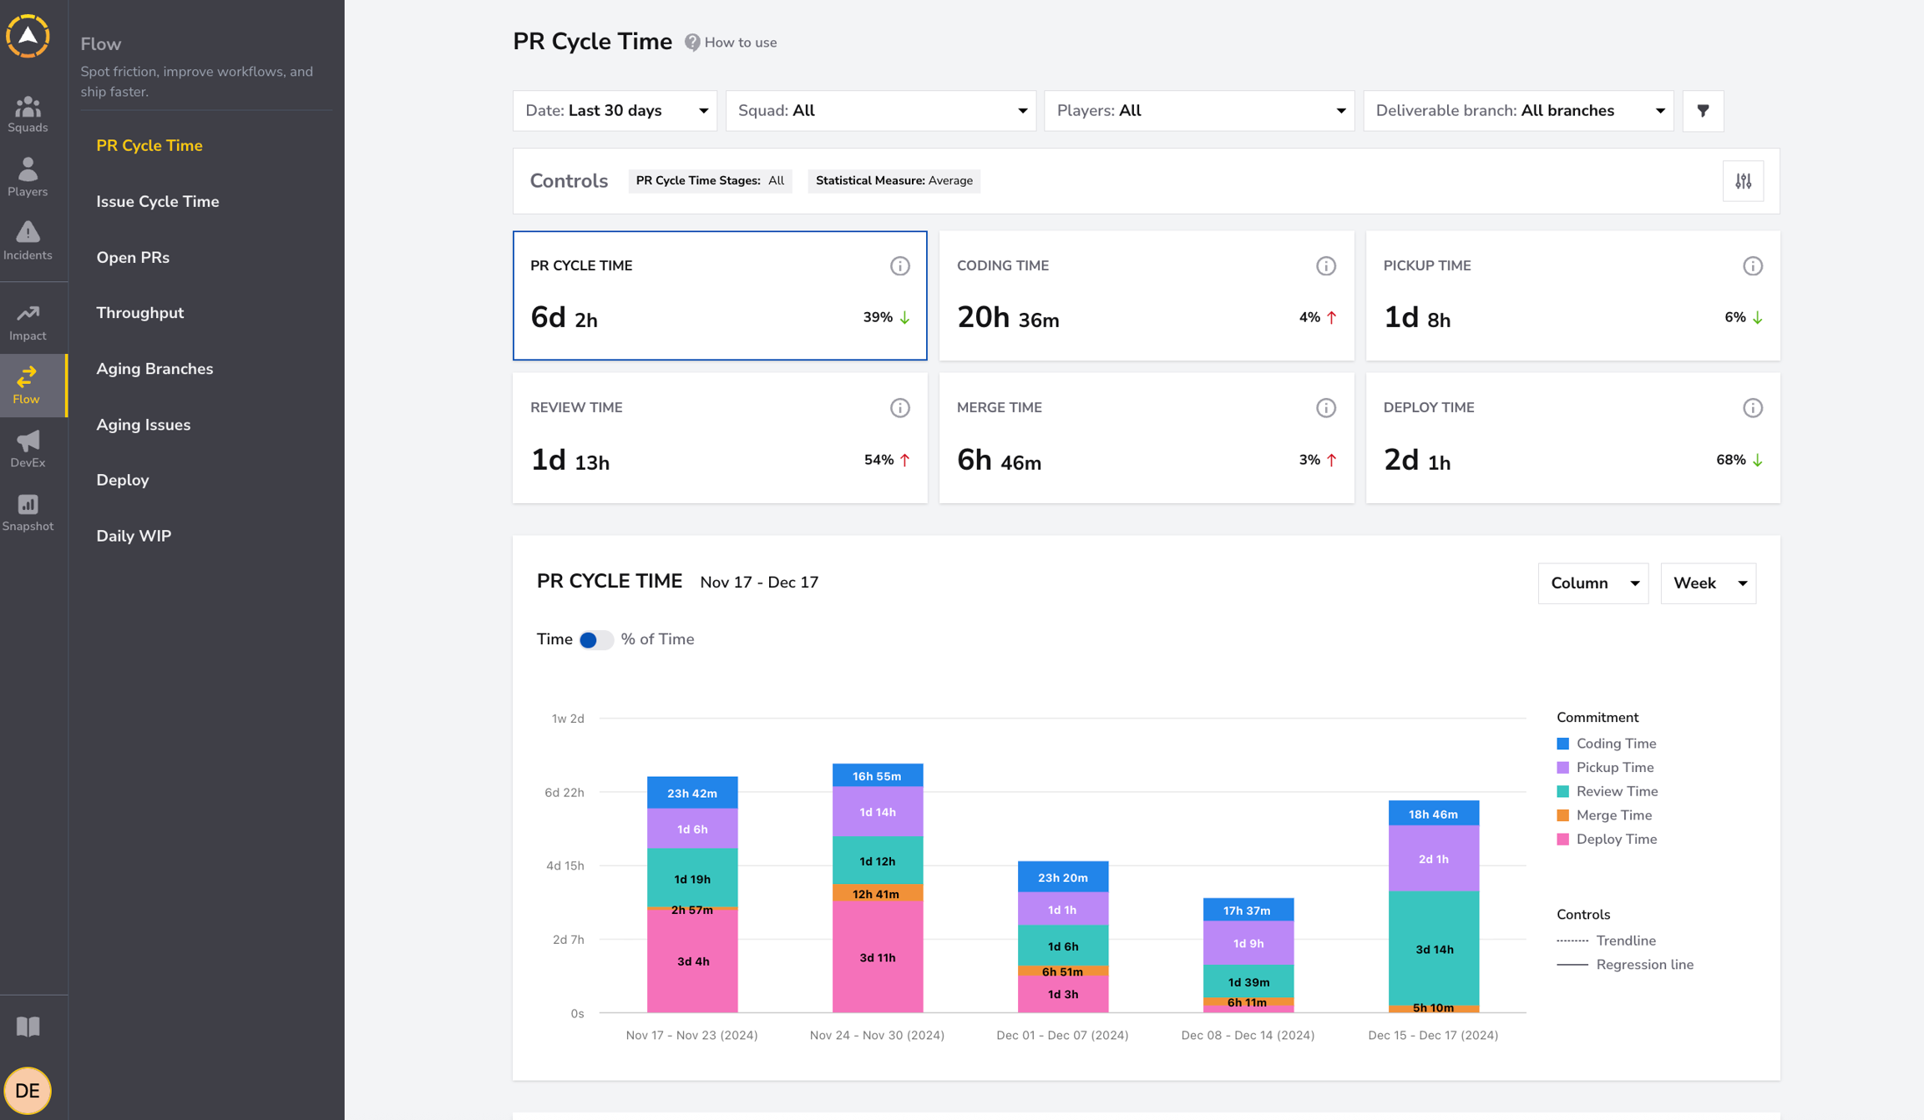Image resolution: width=1924 pixels, height=1120 pixels.
Task: Select Issue Cycle Time menu item
Action: (158, 201)
